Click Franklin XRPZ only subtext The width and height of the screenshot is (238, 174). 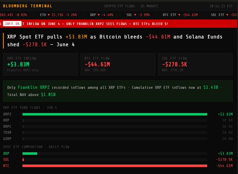click(23, 70)
